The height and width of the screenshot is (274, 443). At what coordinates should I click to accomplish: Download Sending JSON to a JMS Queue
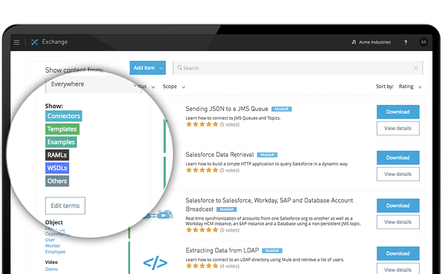pos(398,112)
